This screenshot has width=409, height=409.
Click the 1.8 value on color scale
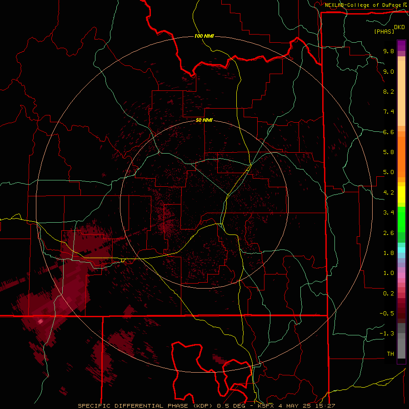tap(389, 253)
